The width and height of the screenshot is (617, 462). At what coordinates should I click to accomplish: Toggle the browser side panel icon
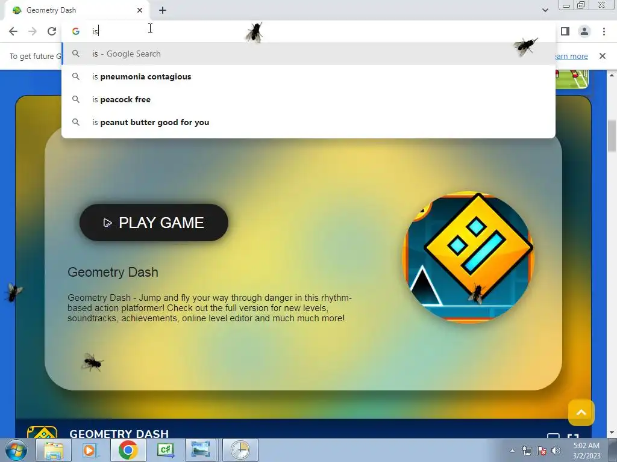[x=565, y=31]
